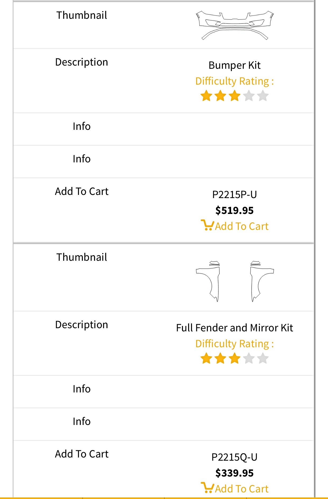
Task: Click the $339.95 price
Action: pyautogui.click(x=235, y=473)
